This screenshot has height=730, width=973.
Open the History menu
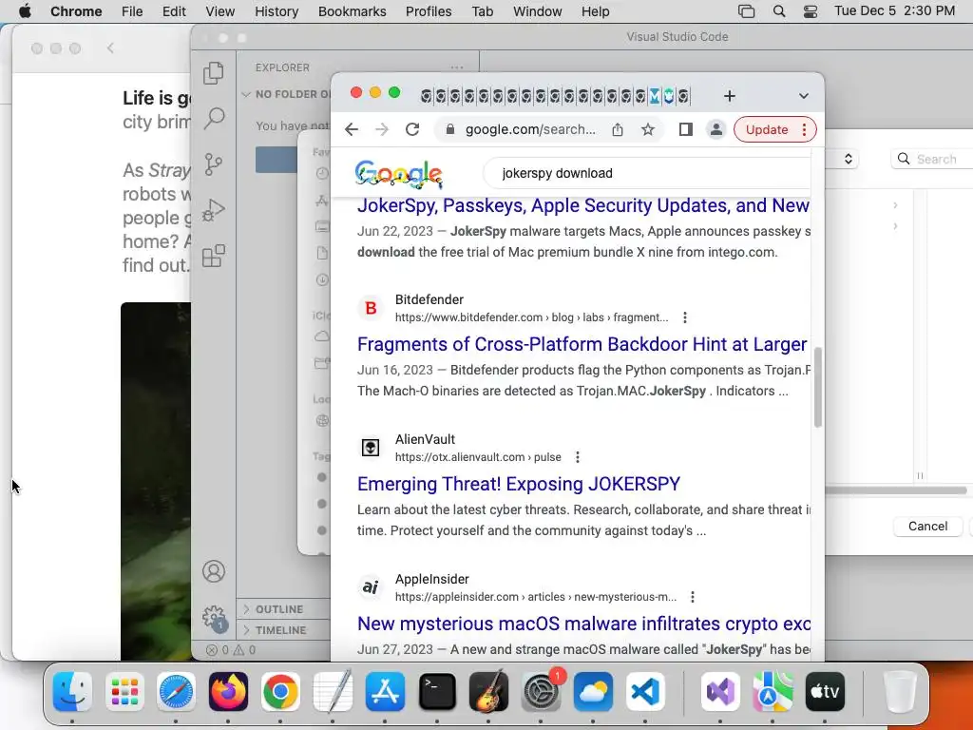point(277,11)
